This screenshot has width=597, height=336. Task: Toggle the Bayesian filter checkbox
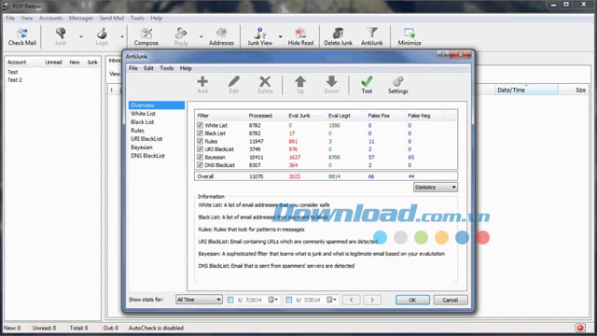click(200, 157)
